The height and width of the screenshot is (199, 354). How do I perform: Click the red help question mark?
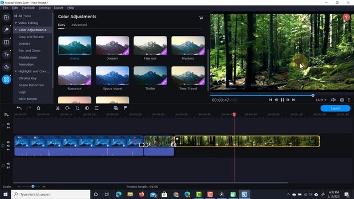click(346, 18)
